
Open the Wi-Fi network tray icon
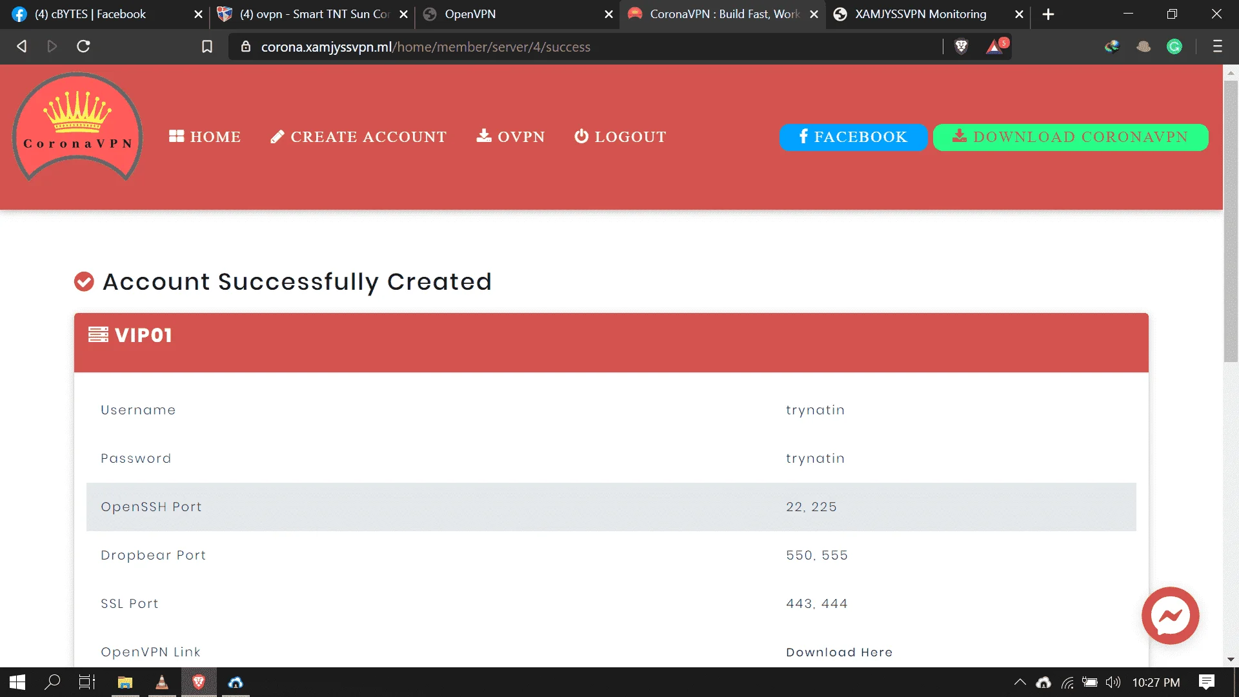tap(1068, 682)
